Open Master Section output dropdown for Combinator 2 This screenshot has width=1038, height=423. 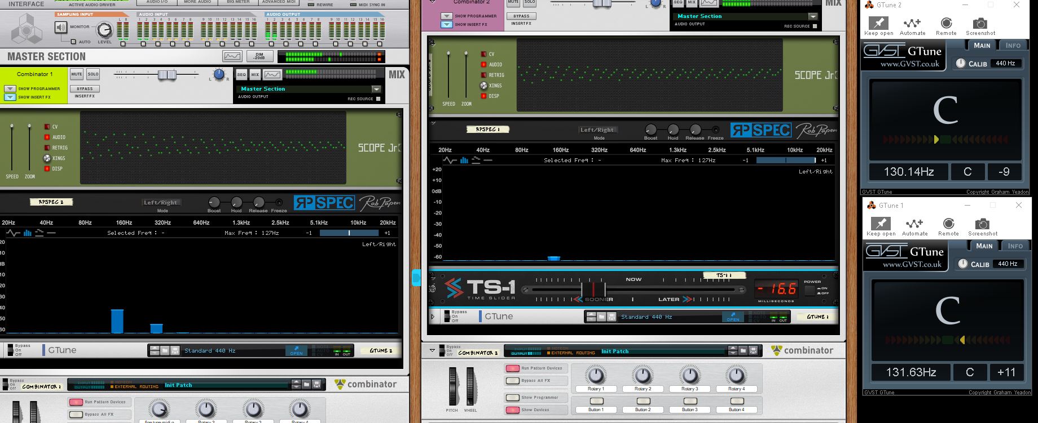(813, 16)
